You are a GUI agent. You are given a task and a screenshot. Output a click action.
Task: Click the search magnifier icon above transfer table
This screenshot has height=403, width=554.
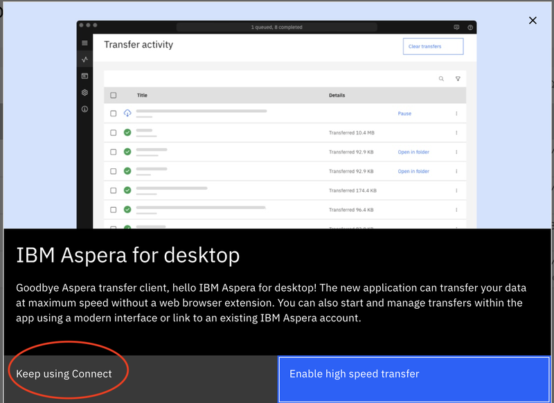point(441,79)
